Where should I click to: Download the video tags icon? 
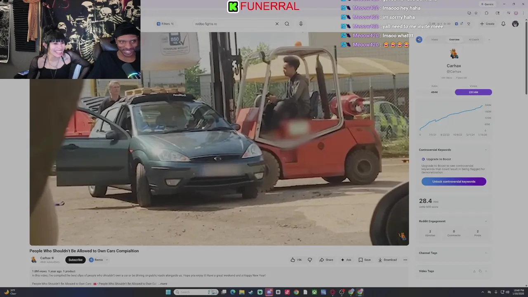coord(474,271)
